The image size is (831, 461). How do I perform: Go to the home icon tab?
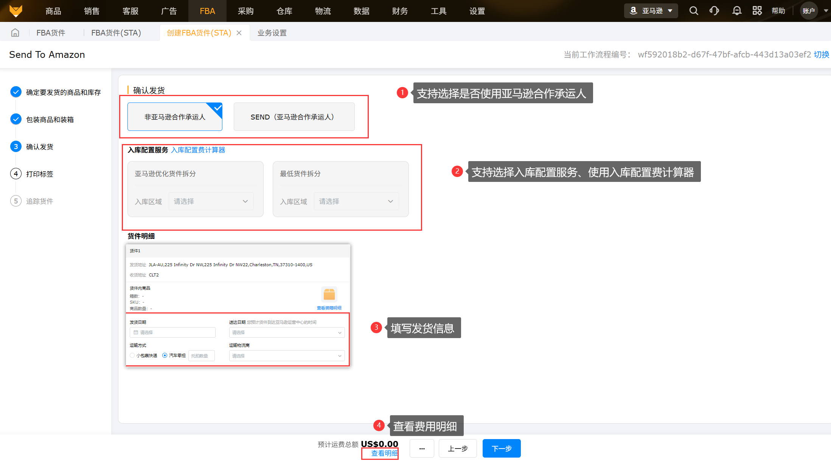pos(15,33)
